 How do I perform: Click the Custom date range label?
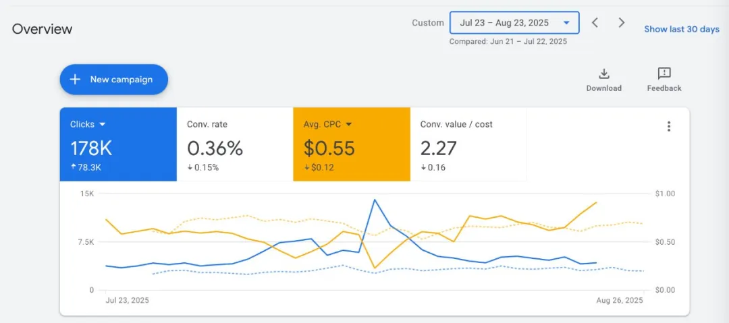[428, 23]
